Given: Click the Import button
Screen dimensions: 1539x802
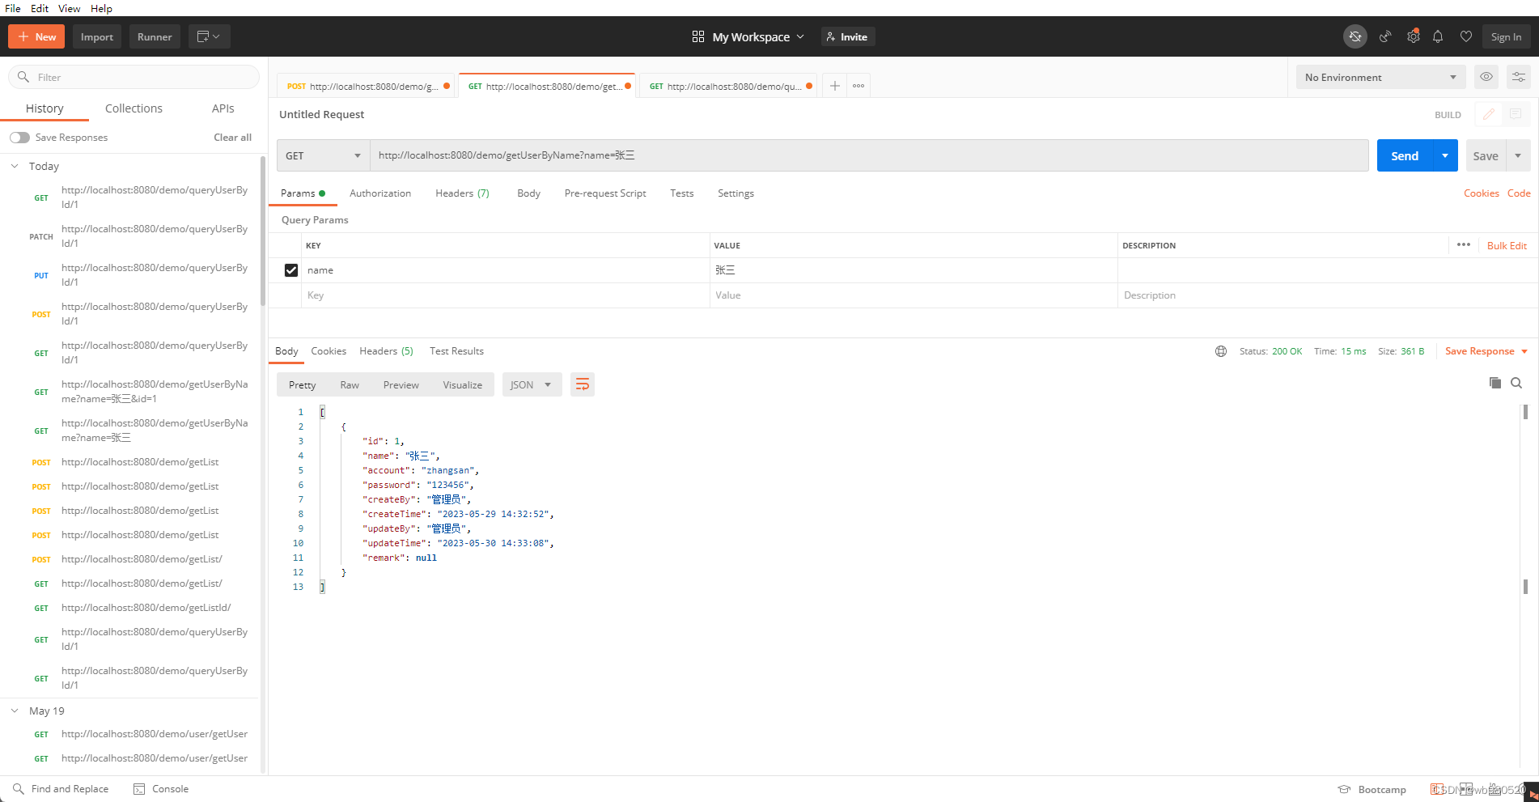Looking at the screenshot, I should (97, 36).
